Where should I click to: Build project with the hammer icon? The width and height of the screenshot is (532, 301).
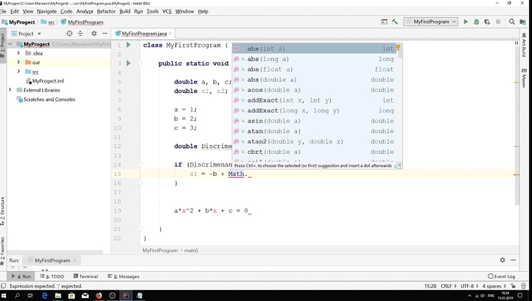(395, 22)
